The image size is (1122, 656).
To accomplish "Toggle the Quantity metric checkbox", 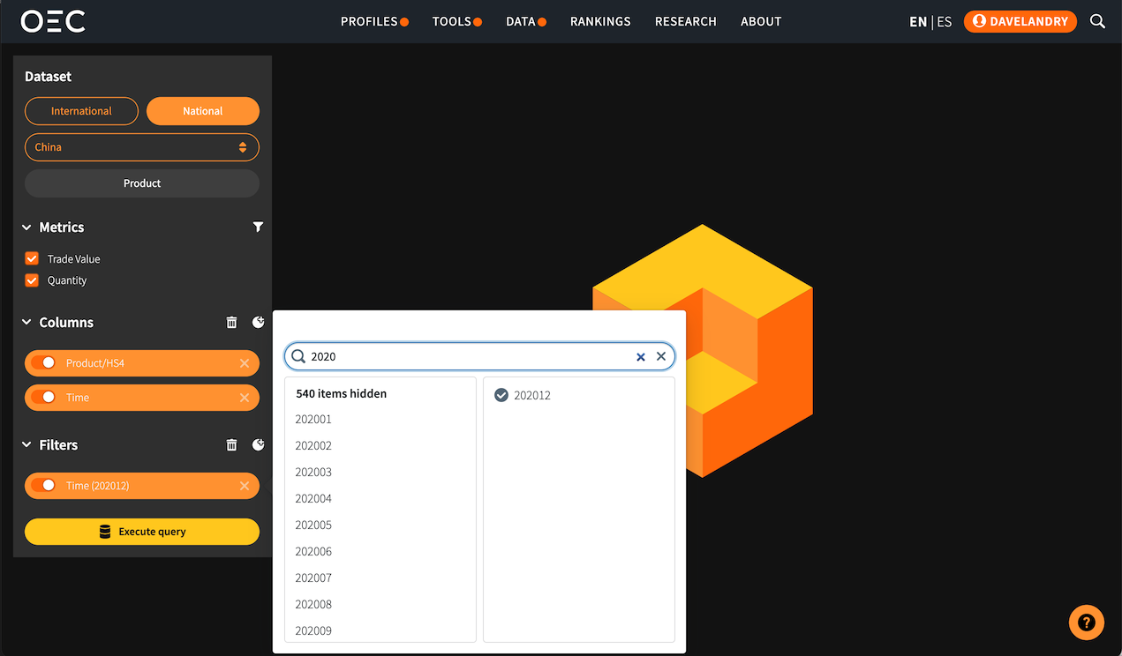I will pyautogui.click(x=32, y=280).
